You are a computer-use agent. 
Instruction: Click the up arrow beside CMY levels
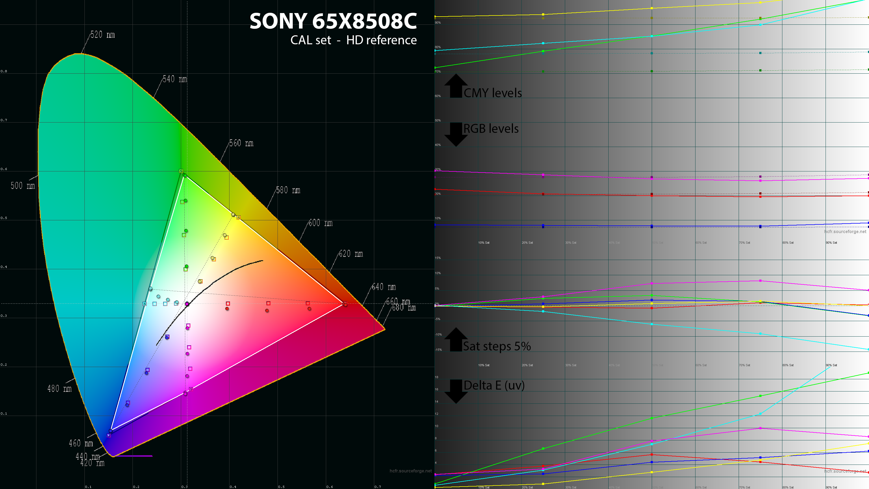pos(456,86)
